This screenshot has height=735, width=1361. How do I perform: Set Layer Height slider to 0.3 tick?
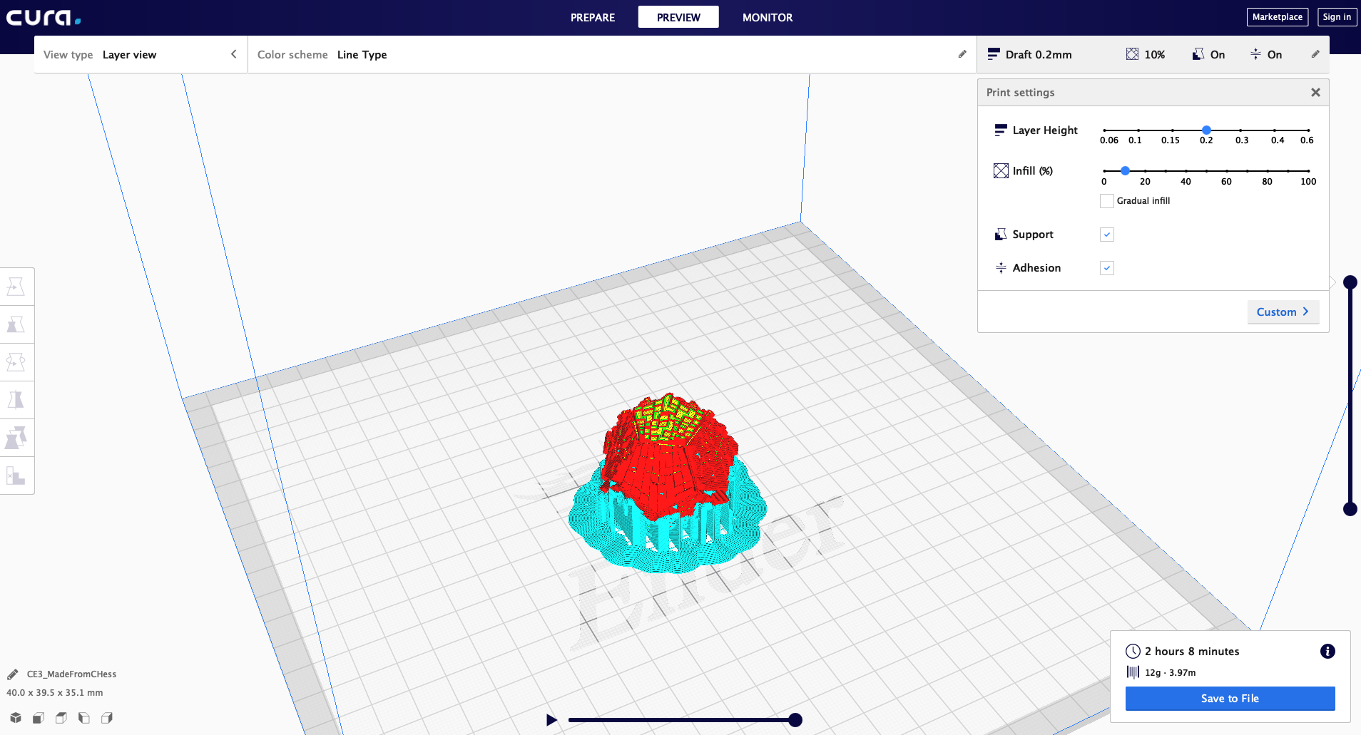1241,130
